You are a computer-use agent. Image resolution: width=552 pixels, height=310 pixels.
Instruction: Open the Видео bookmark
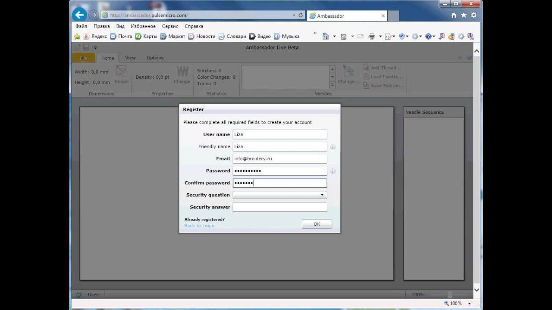click(x=260, y=36)
